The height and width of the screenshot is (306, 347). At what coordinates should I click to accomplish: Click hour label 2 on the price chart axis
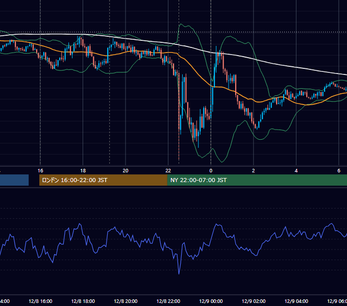(x=254, y=171)
